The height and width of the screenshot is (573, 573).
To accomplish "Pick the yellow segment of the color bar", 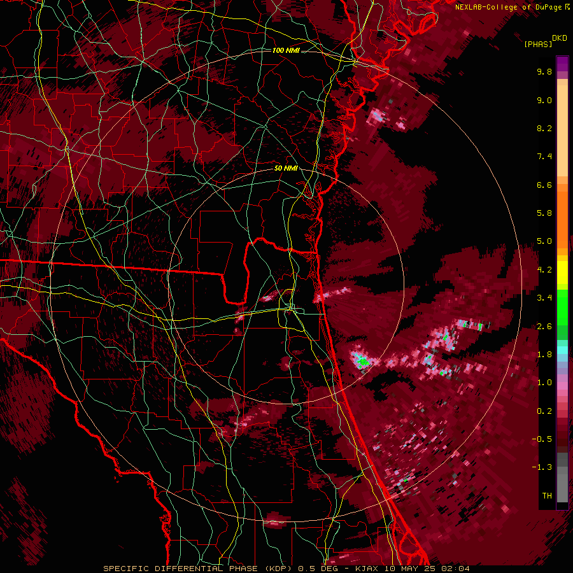I will (x=562, y=272).
